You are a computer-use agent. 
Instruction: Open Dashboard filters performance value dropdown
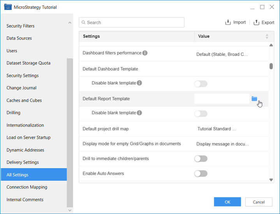coord(222,55)
